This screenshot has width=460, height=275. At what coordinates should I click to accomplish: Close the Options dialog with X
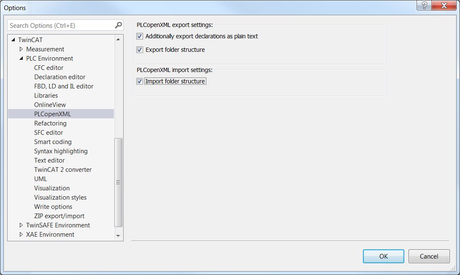click(444, 5)
